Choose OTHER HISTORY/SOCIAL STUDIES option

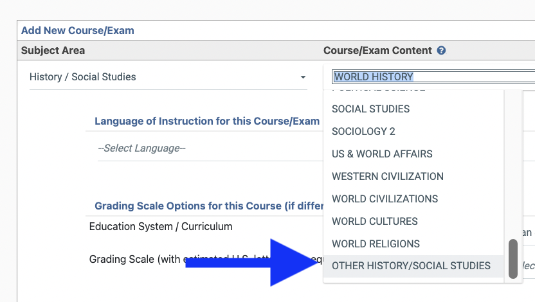coord(411,266)
